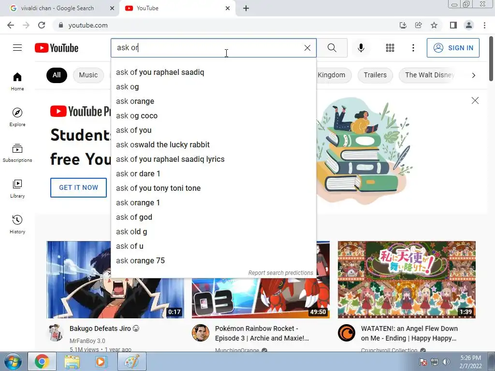Click the volume icon in system tray
495x371 pixels.
pyautogui.click(x=446, y=361)
